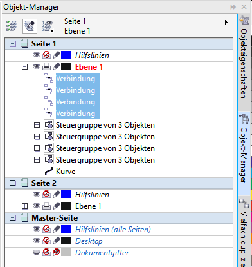
Task: Toggle edit pencil of Seite 2 Ebene 1
Action: [x=56, y=206]
